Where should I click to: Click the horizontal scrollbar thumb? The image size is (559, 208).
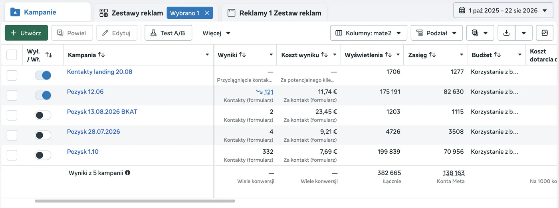(135, 201)
